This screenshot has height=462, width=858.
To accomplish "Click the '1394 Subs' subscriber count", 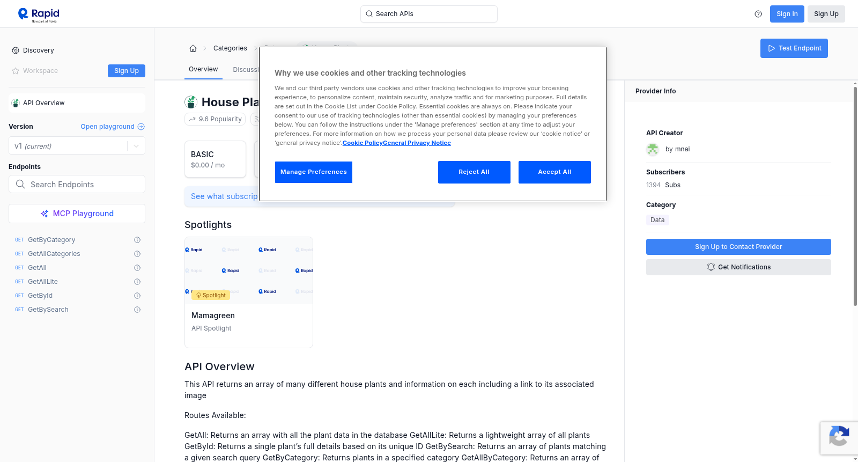I will [x=663, y=185].
